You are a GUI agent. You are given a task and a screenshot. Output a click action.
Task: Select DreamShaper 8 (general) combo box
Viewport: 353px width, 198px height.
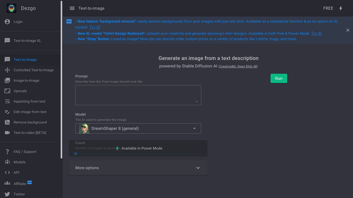click(x=138, y=129)
